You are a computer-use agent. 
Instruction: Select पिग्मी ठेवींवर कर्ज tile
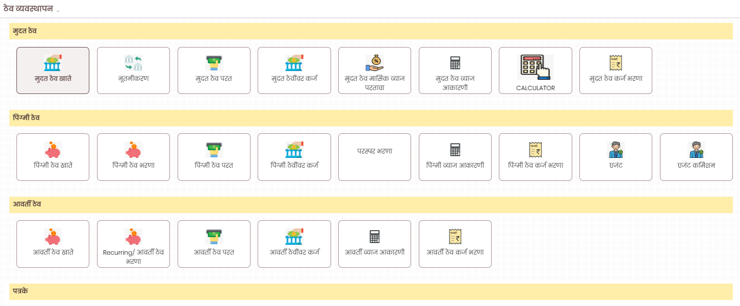(x=294, y=157)
